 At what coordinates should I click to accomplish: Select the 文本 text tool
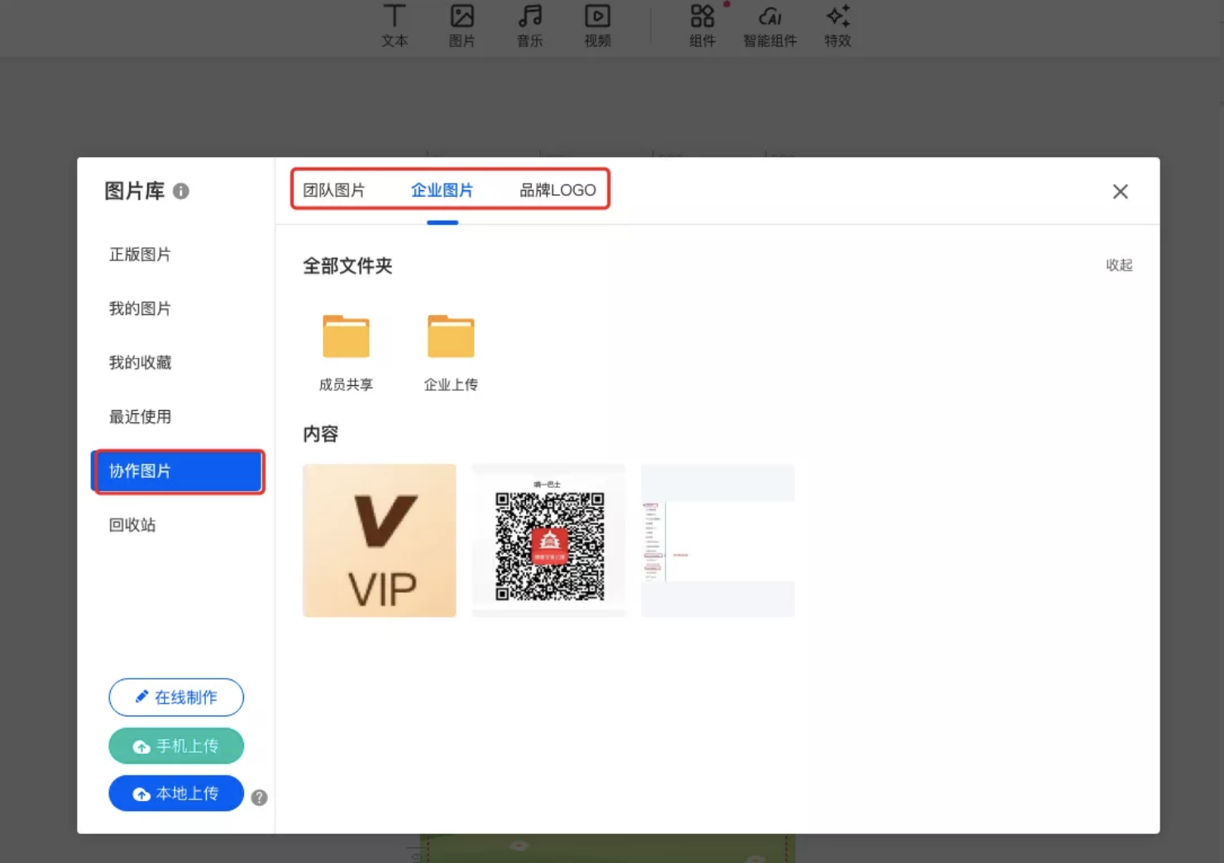(x=394, y=26)
